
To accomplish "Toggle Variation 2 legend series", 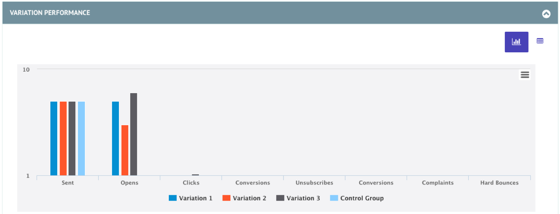I will point(249,198).
